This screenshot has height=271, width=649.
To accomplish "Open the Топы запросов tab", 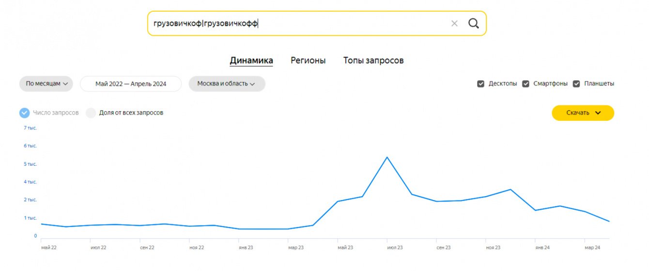I will click(373, 60).
